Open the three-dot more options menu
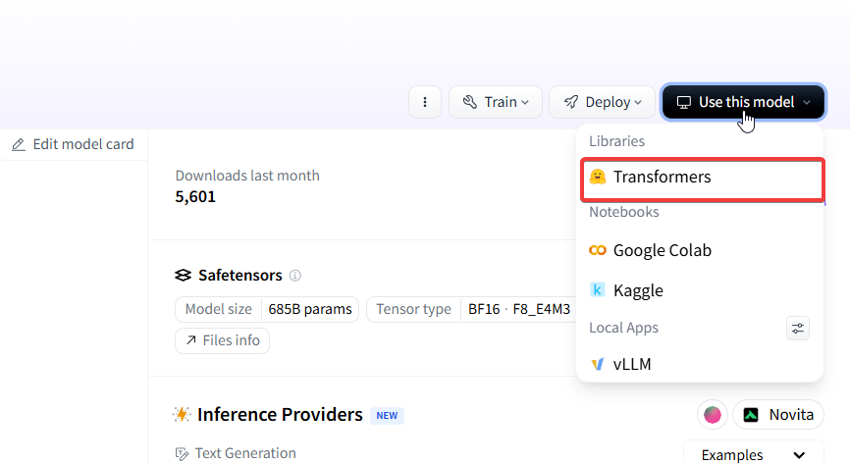 pyautogui.click(x=425, y=102)
